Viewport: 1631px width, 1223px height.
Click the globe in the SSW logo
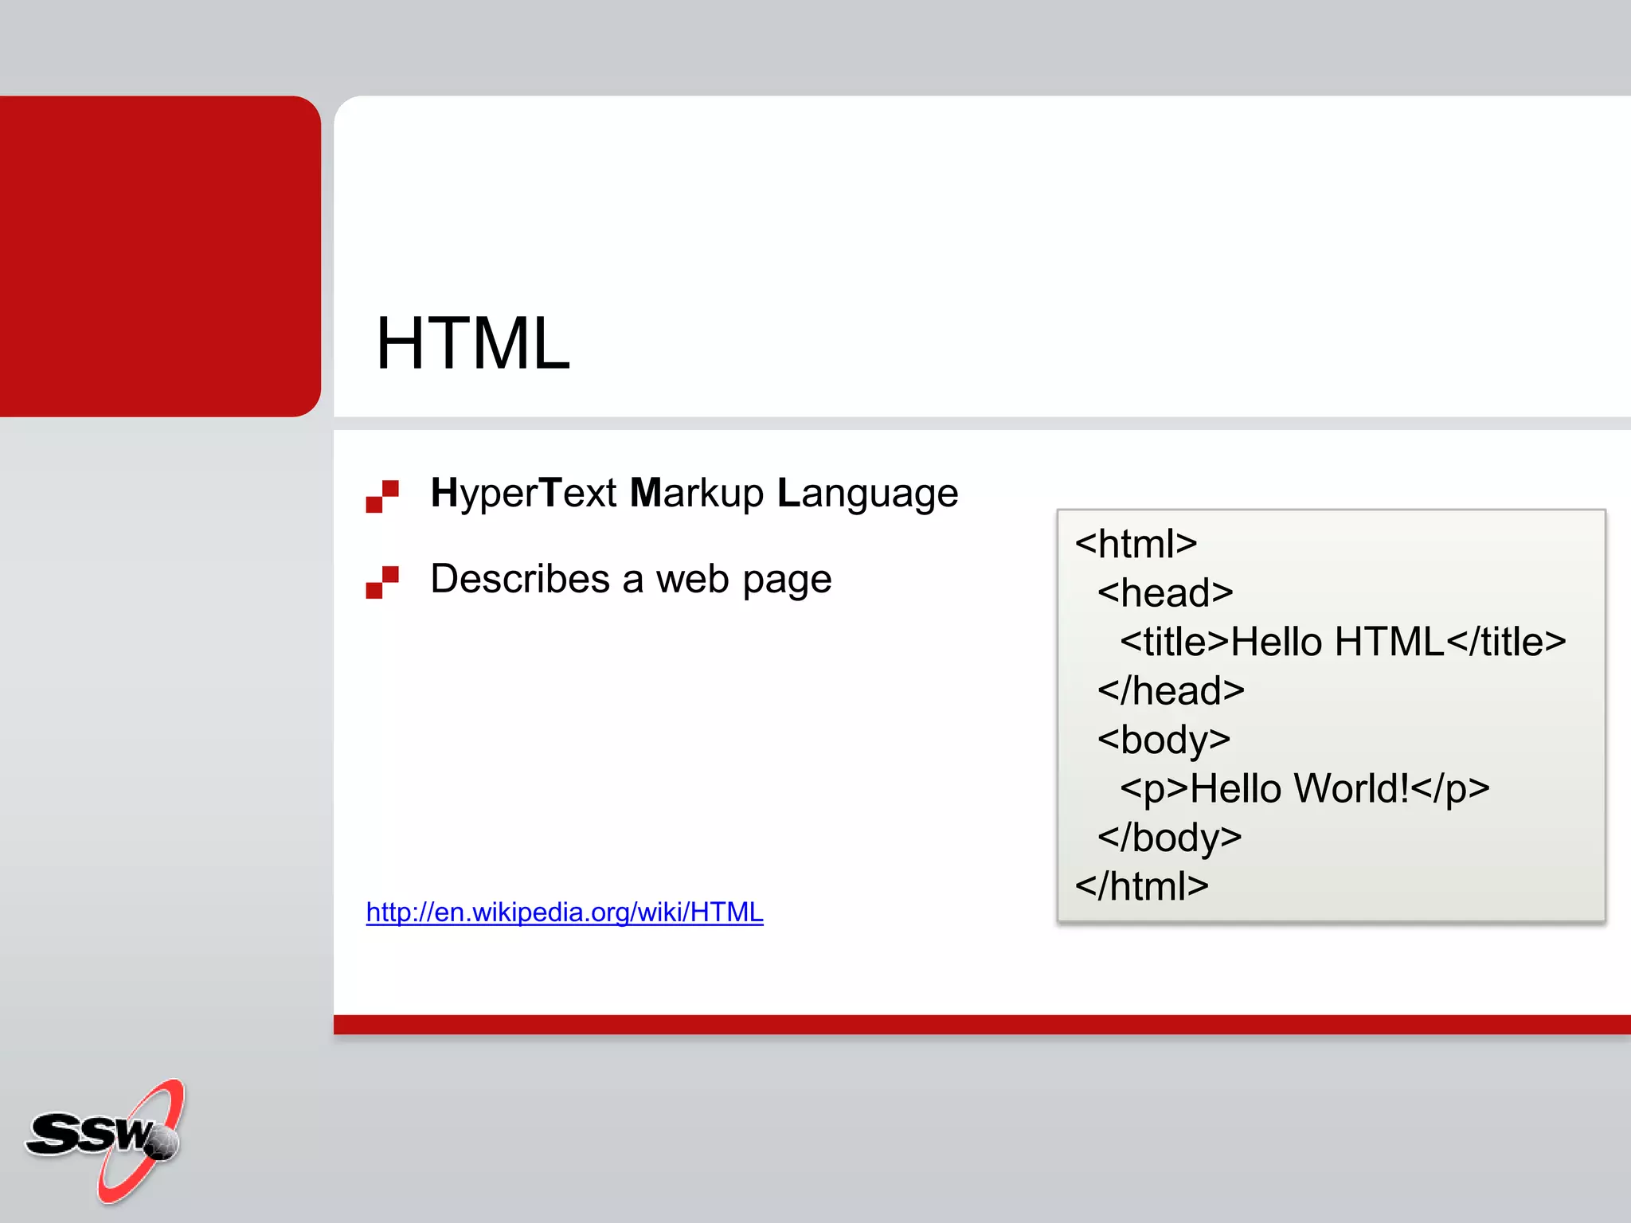click(x=162, y=1144)
